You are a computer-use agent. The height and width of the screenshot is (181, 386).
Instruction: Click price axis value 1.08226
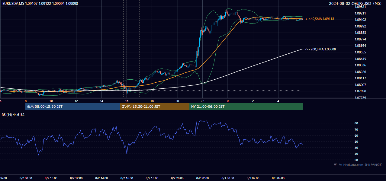click(360, 72)
